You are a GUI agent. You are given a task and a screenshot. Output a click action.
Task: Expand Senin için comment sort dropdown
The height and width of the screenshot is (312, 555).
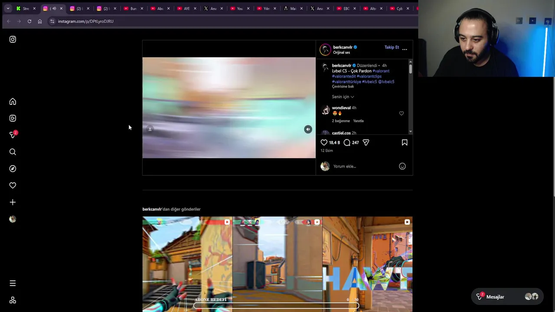coord(343,97)
